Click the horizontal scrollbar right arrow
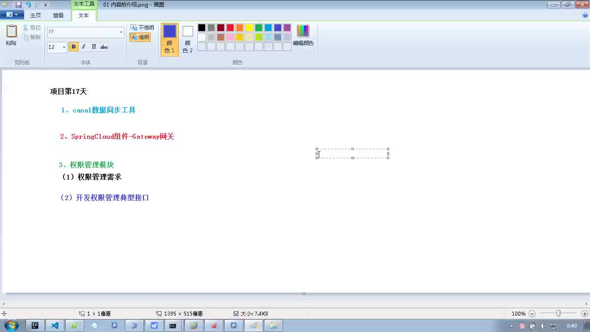Viewport: 590px width, 332px height. tap(586, 304)
